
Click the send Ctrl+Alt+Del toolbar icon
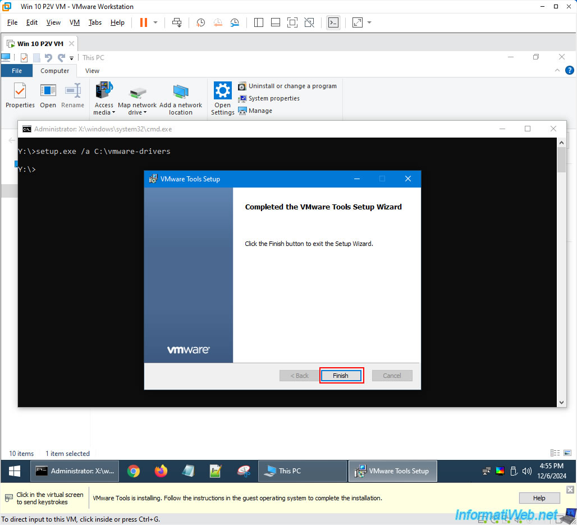(177, 22)
